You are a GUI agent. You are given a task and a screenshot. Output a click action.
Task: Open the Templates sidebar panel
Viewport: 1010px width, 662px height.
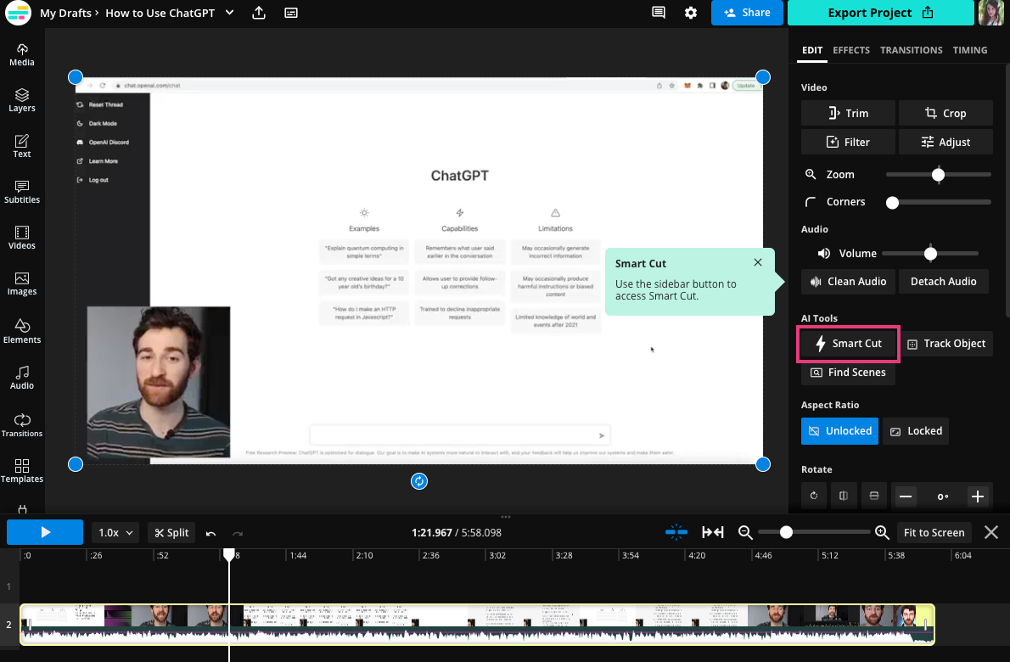point(22,471)
